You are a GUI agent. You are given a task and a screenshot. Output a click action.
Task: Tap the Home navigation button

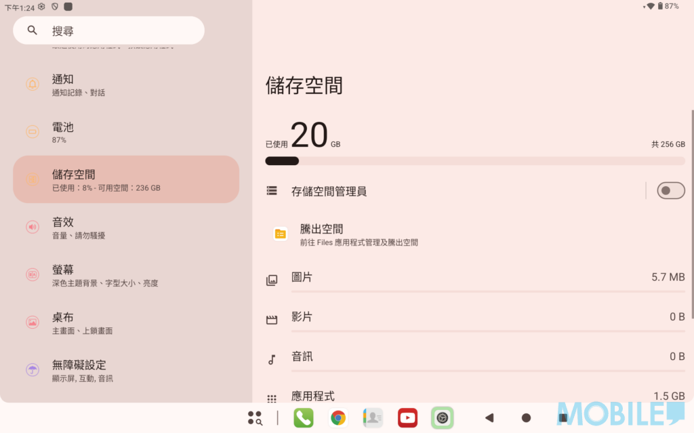click(x=526, y=418)
